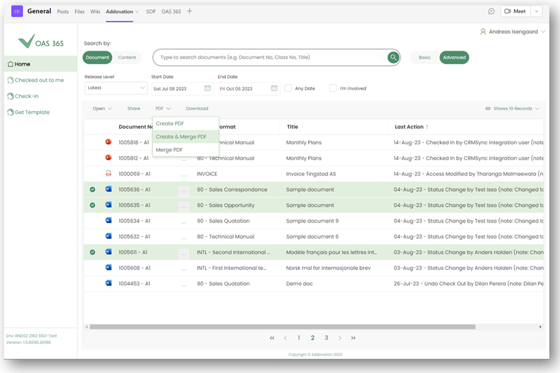Tick the I'm involved checkbox
This screenshot has width=560, height=373.
click(x=333, y=88)
